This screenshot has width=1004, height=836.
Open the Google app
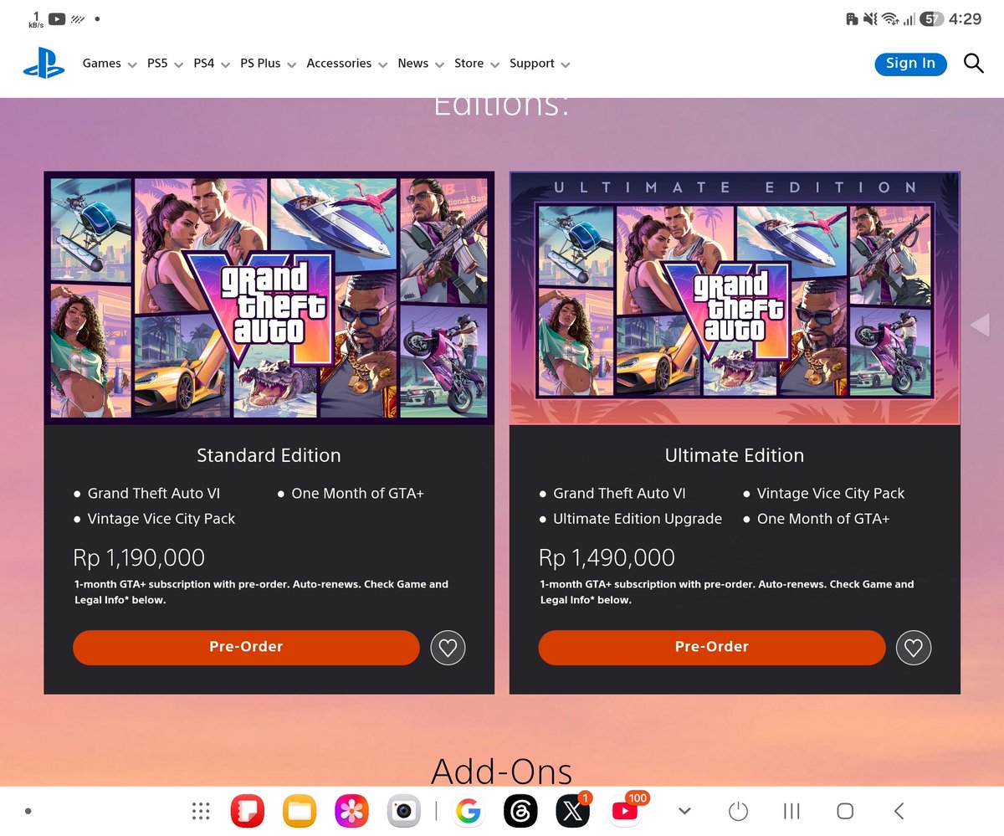[x=469, y=811]
